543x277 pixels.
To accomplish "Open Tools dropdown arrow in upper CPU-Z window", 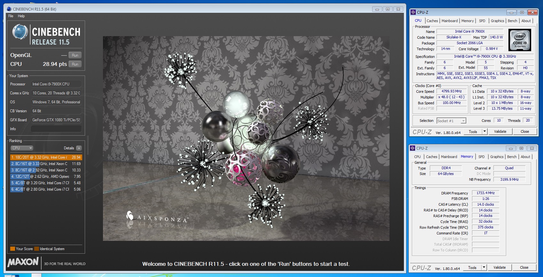I will [x=484, y=131].
